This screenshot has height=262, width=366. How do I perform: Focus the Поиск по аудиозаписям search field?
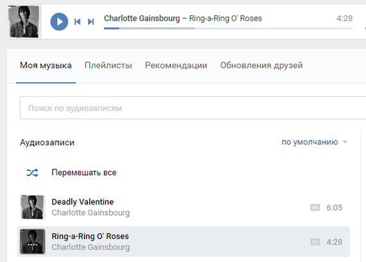pyautogui.click(x=193, y=108)
